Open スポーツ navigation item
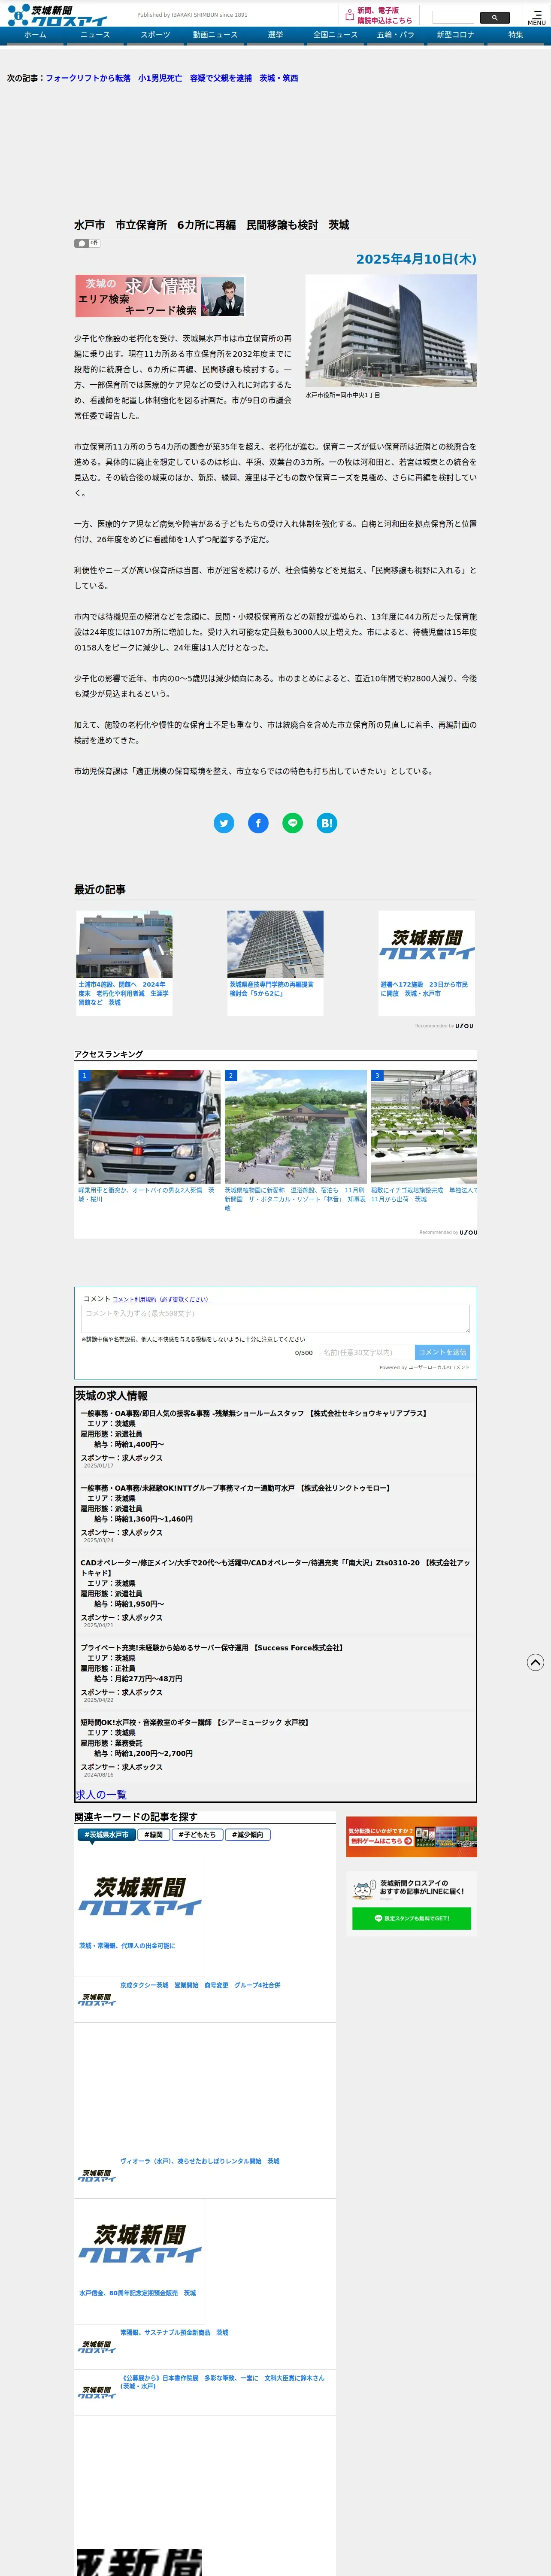551x2576 pixels. pyautogui.click(x=155, y=35)
